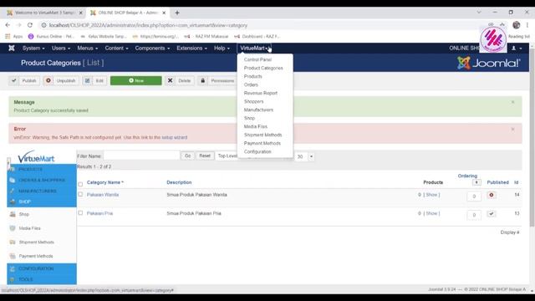The image size is (535, 301).
Task: Open Shop in the sidebar
Action: [24, 214]
